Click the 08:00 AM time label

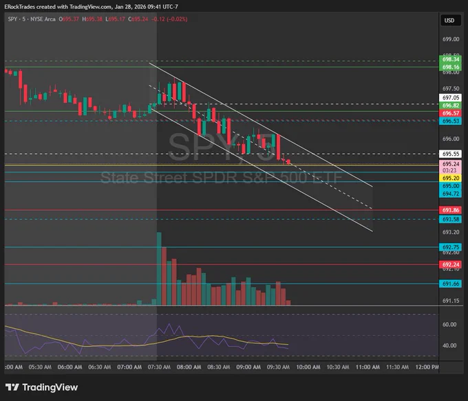click(x=189, y=367)
